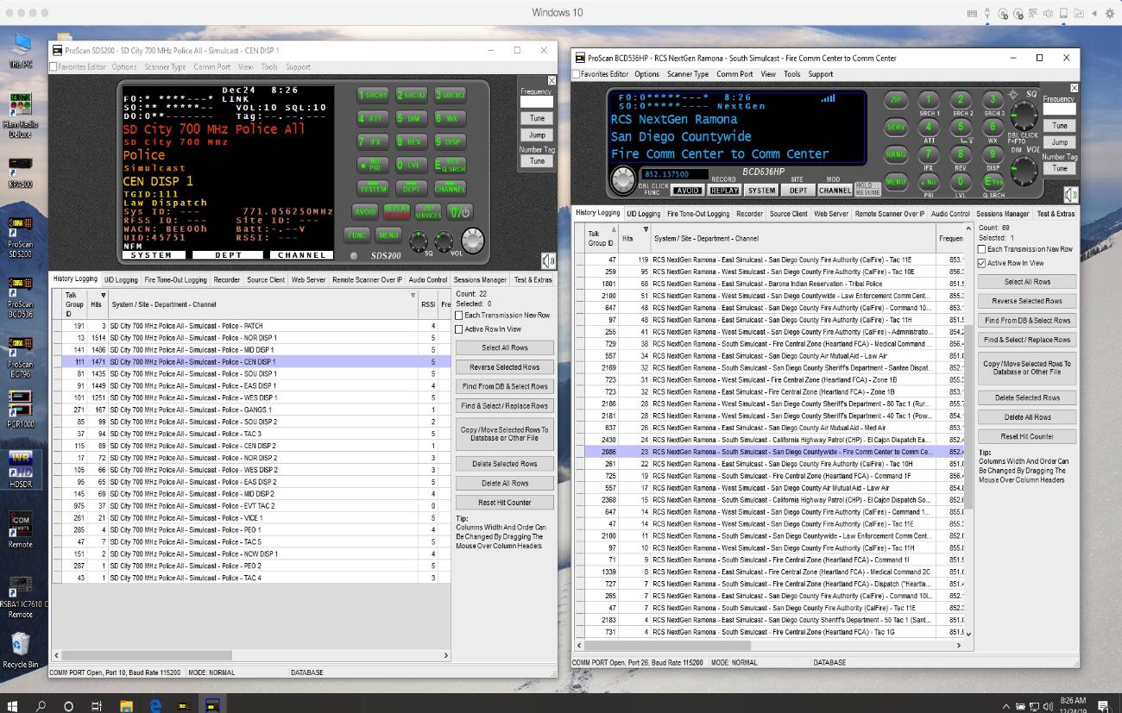Screen dimensions: 1122x713
Task: Select the NOR DISP 1 row in SDS200 list
Action: coord(250,338)
